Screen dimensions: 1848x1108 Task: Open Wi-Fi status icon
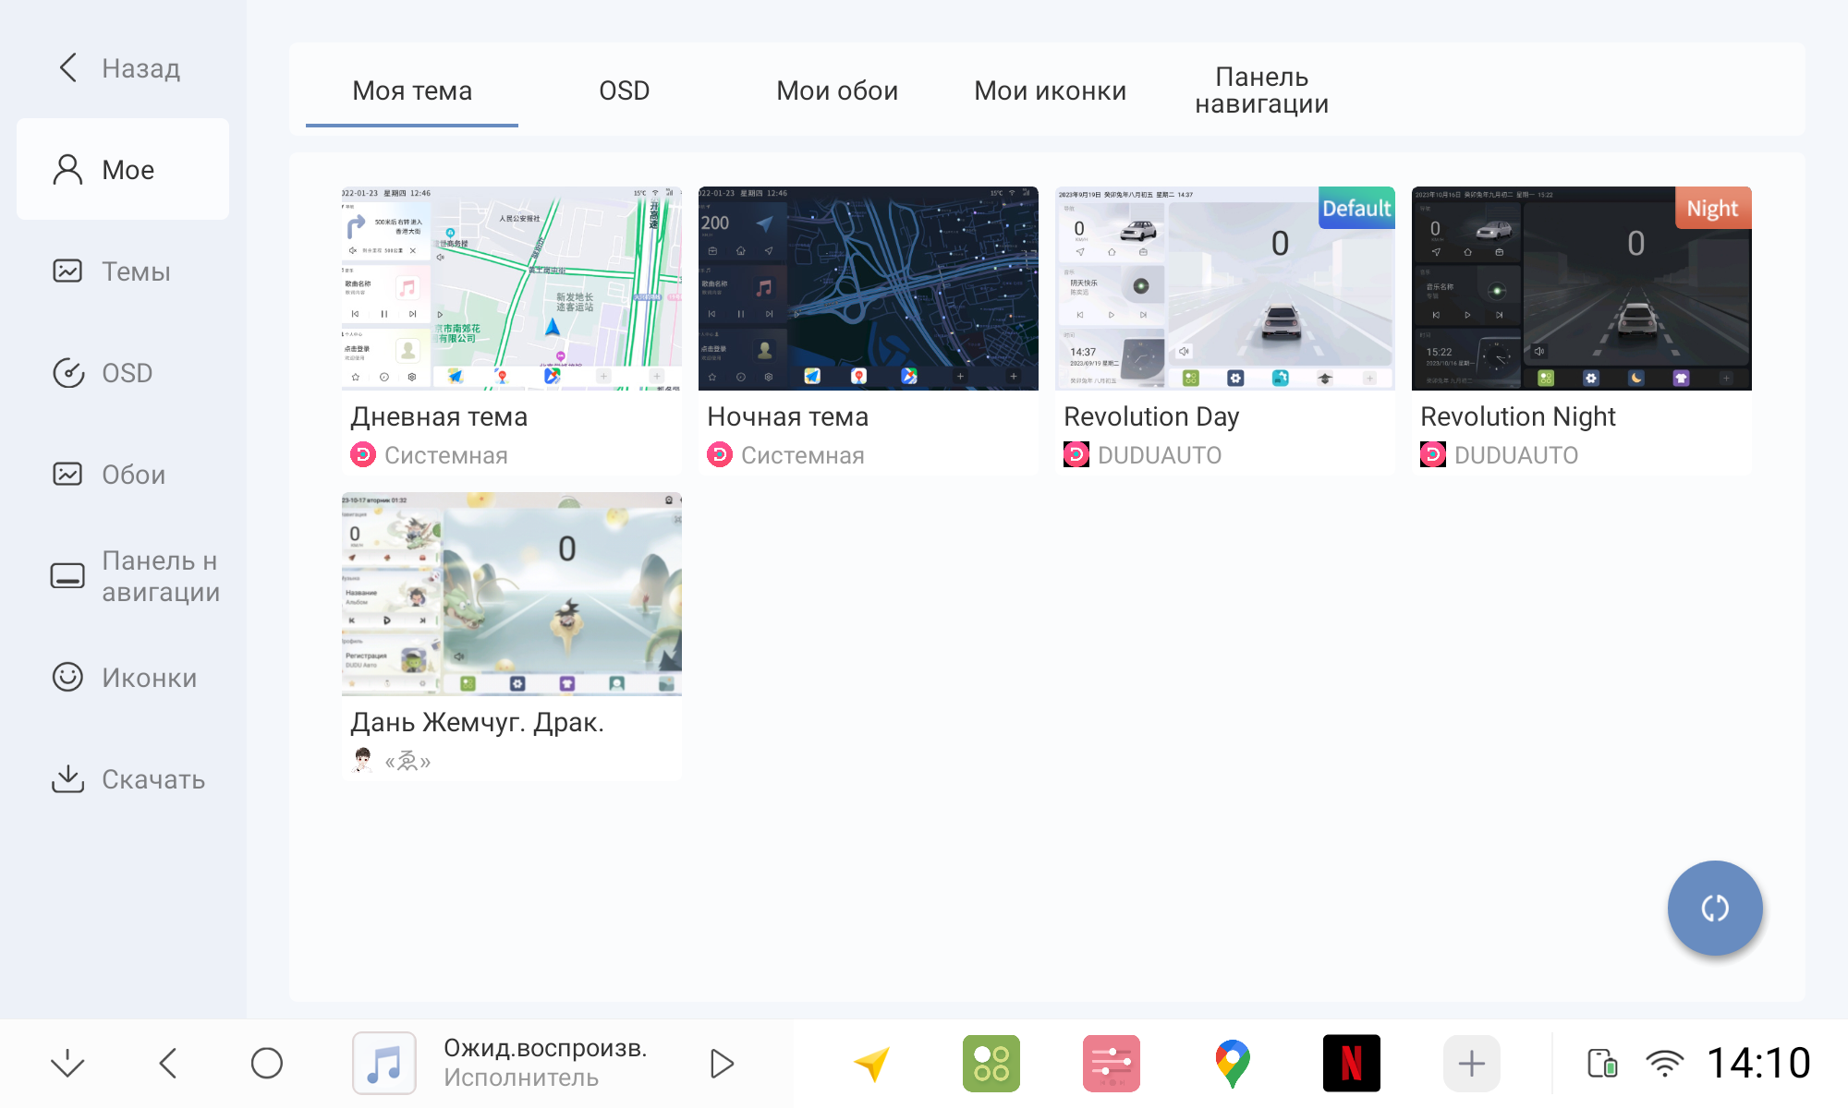click(x=1664, y=1063)
